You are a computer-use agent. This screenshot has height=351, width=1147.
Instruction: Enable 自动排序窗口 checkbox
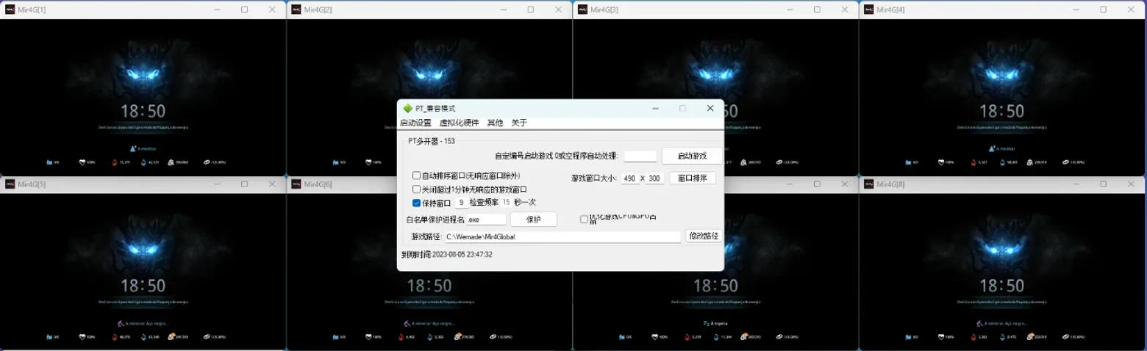[x=416, y=175]
